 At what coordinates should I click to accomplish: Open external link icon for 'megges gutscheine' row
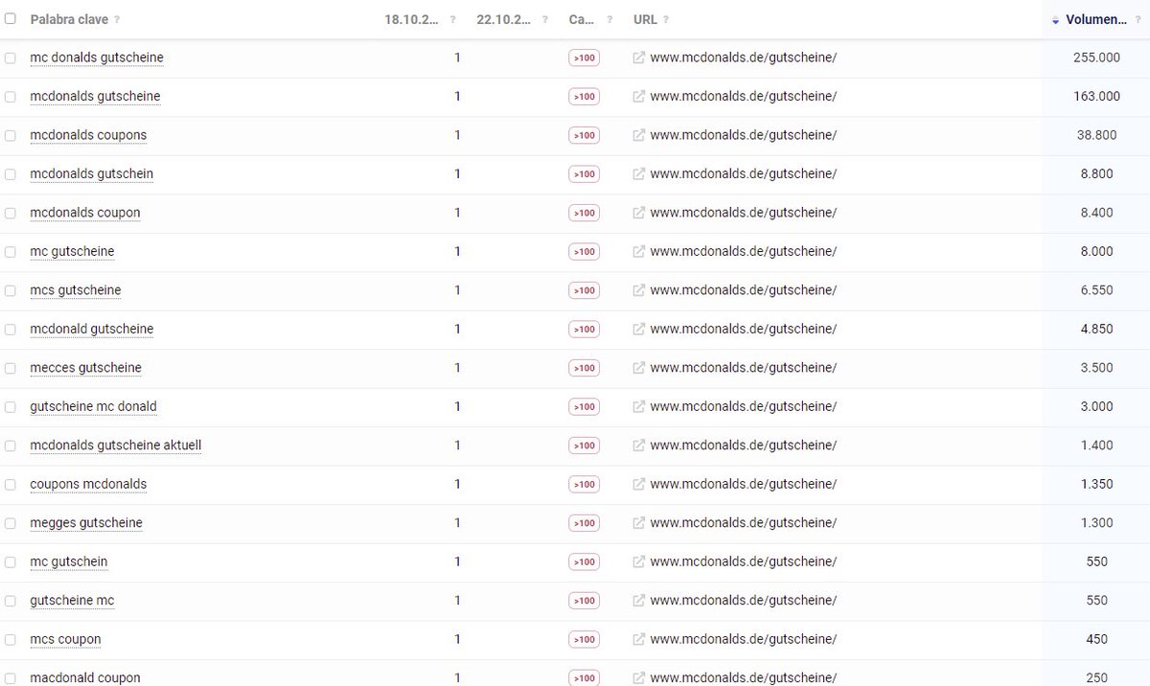[639, 523]
